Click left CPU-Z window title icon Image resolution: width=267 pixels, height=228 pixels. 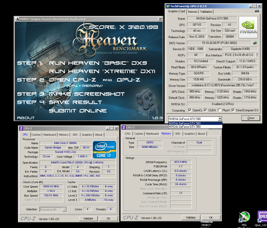(21, 128)
